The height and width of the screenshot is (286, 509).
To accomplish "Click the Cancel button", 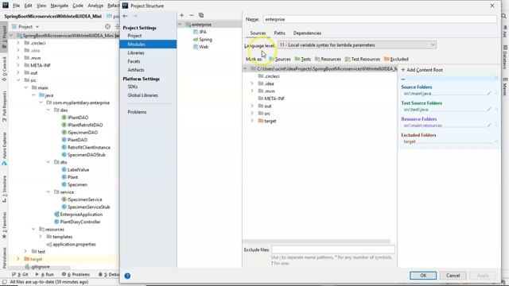I will click(x=453, y=276).
